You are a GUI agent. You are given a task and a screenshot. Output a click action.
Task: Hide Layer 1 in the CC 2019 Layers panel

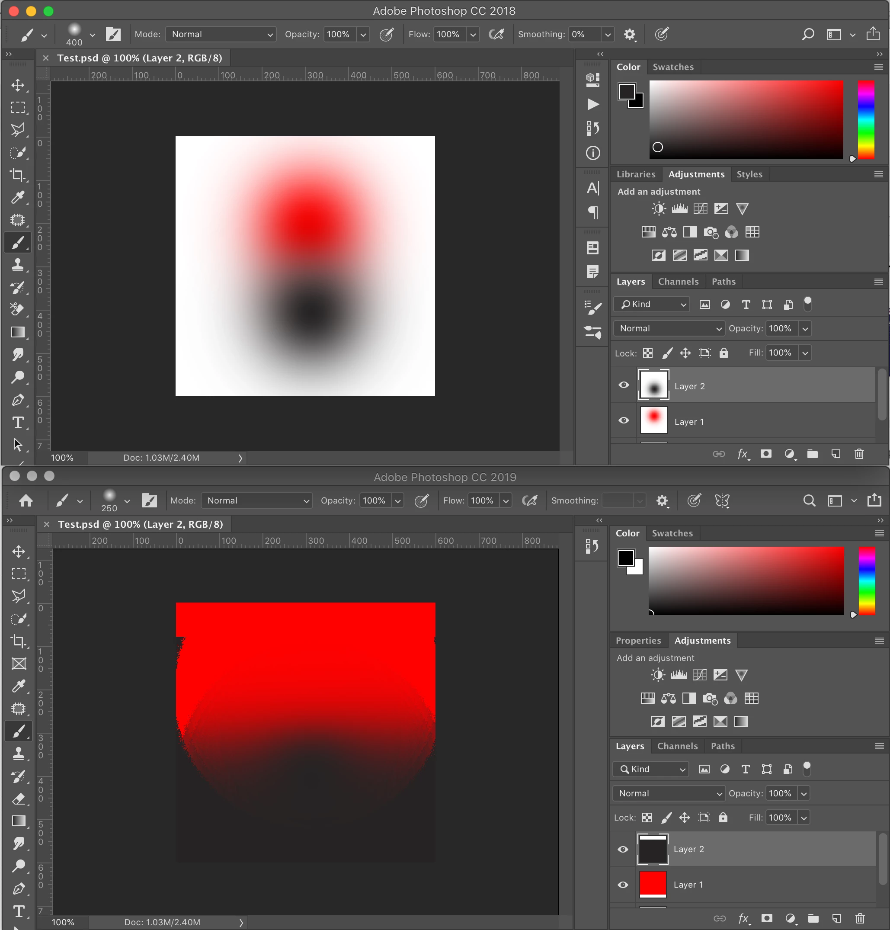pyautogui.click(x=623, y=885)
